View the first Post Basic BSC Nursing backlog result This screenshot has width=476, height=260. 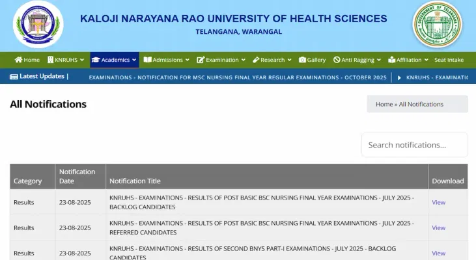[438, 202]
